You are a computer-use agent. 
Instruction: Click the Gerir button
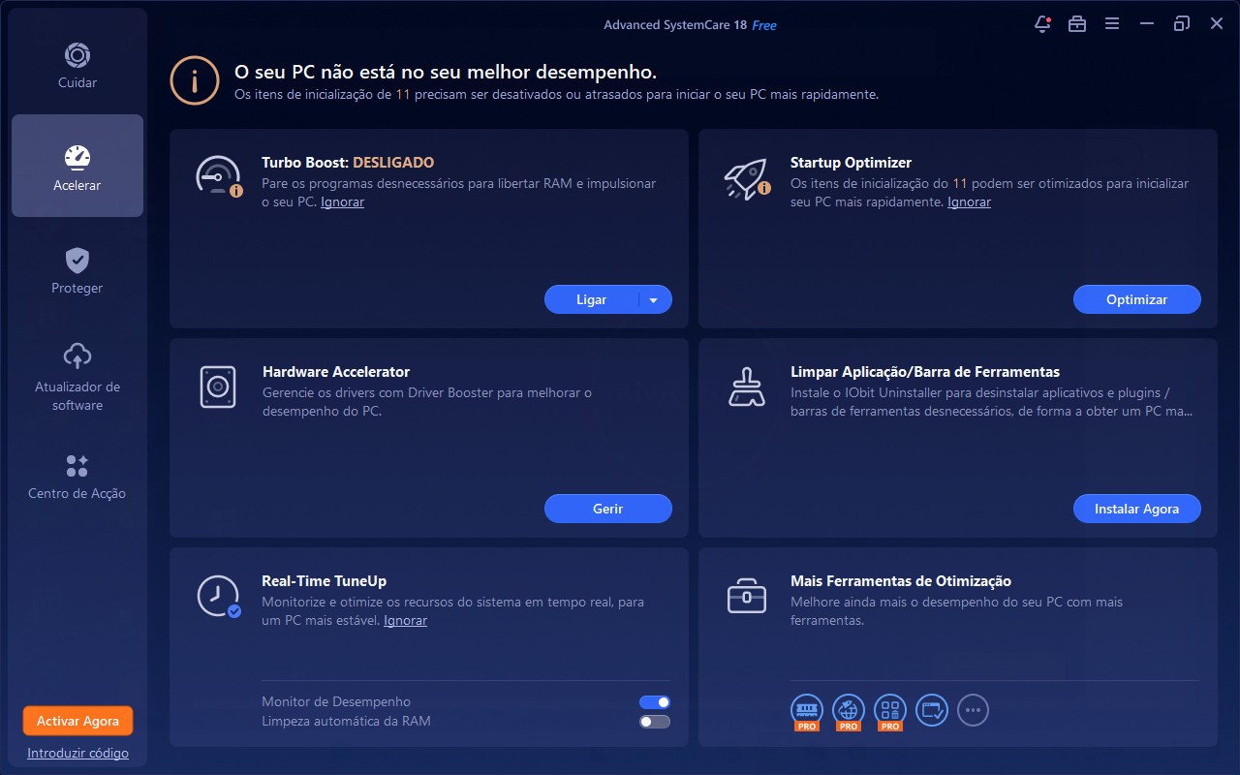coord(608,509)
